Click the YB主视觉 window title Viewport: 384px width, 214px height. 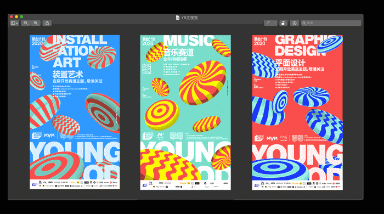[189, 18]
